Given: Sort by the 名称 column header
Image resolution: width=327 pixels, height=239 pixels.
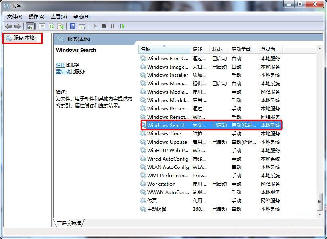Looking at the screenshot, I should pos(164,49).
